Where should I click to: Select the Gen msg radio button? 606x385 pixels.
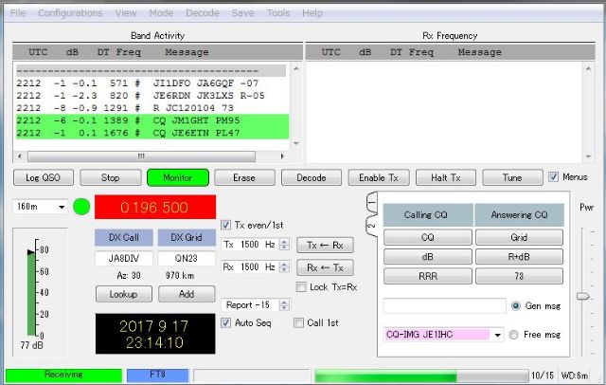[x=516, y=306]
